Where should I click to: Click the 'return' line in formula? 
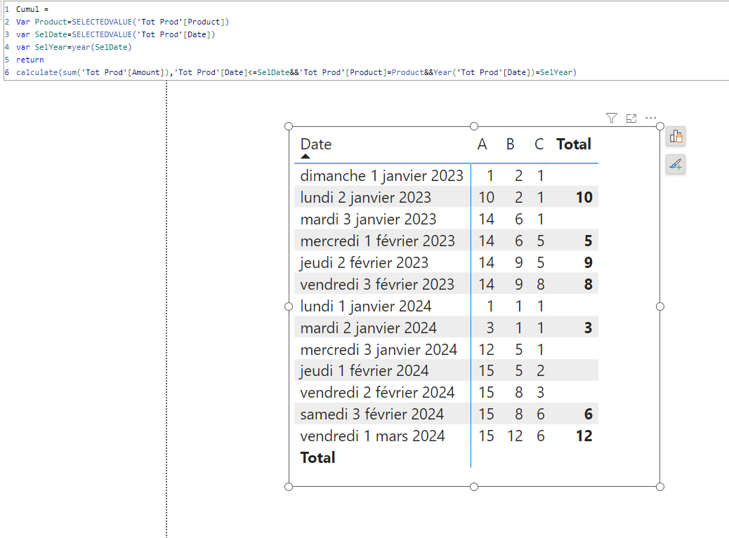29,60
